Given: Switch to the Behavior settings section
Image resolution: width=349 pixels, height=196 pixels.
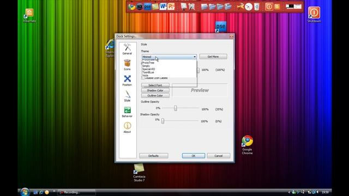Looking at the screenshot, I should pyautogui.click(x=127, y=112).
